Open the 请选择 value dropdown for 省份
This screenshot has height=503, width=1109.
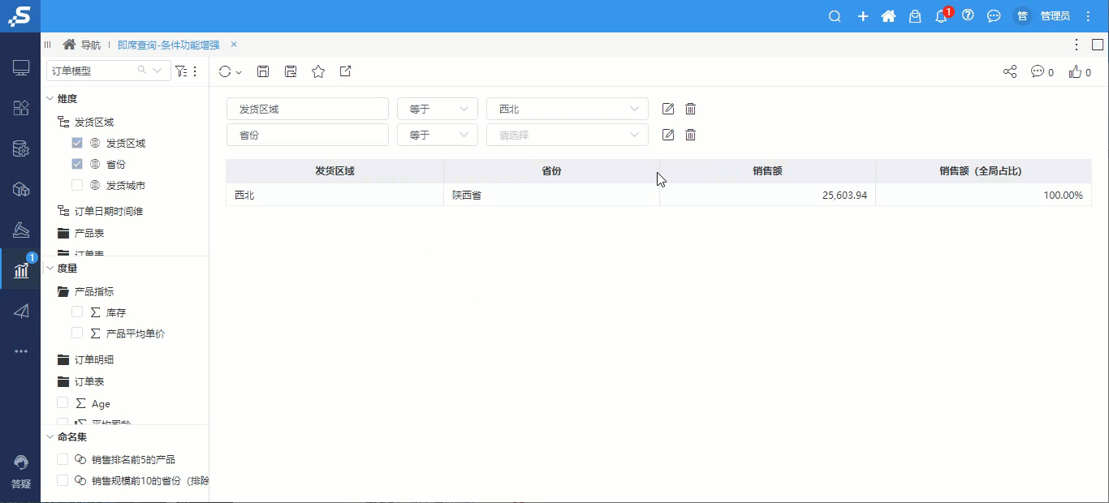pyautogui.click(x=567, y=135)
